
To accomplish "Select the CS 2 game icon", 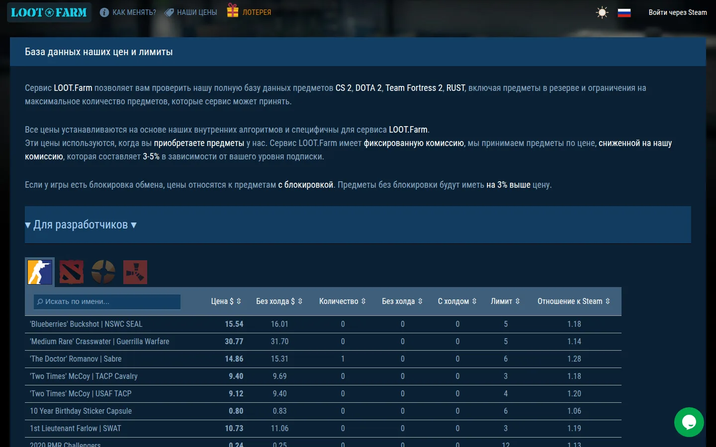I will [x=40, y=272].
